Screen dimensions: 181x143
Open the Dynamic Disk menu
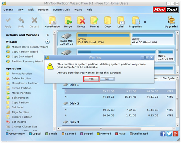pyautogui.click(x=62, y=10)
